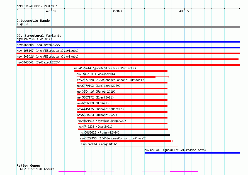Select variant label nsv4742233 (Quan2021)
This screenshot has width=248, height=175.
click(95, 127)
